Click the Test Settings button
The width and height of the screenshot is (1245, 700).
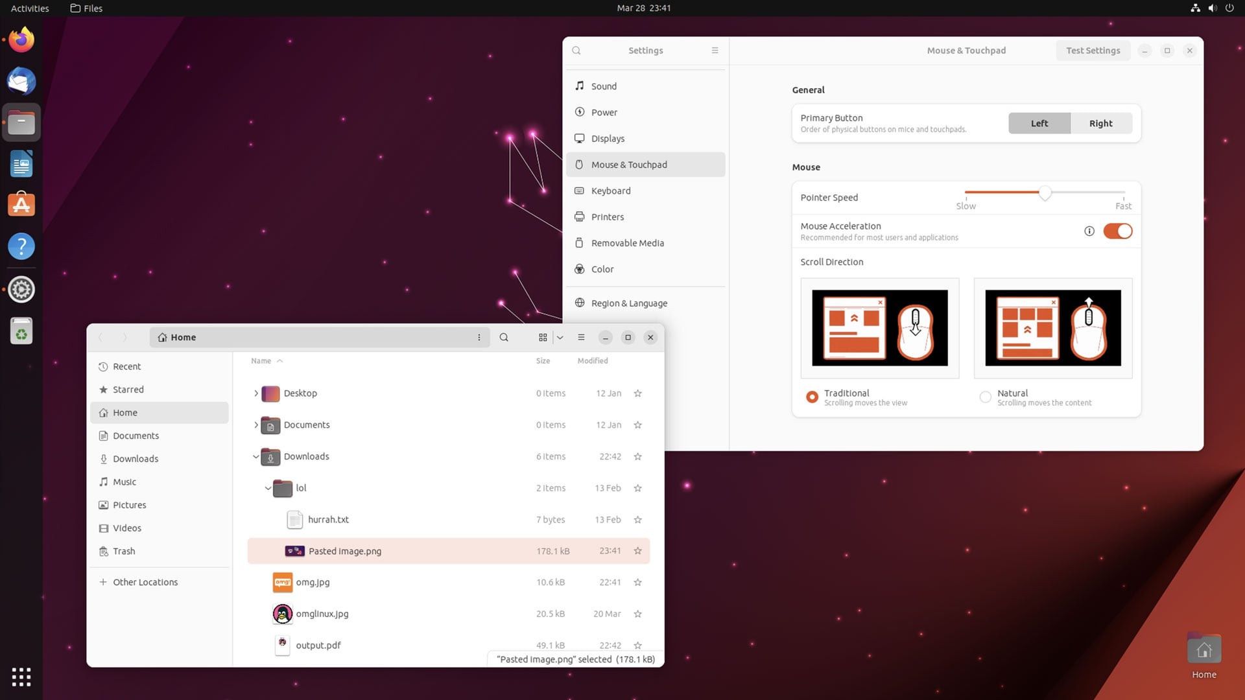coord(1093,50)
